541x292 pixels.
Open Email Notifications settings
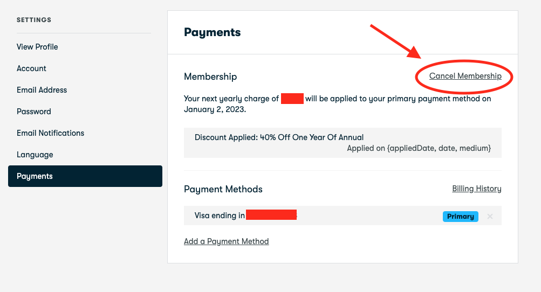(x=50, y=133)
